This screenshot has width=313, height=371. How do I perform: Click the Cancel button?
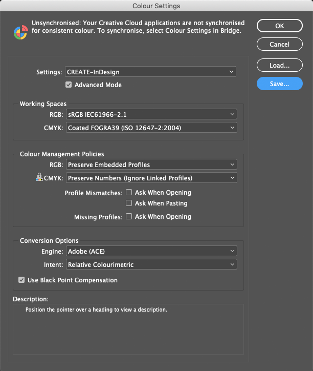coord(279,44)
